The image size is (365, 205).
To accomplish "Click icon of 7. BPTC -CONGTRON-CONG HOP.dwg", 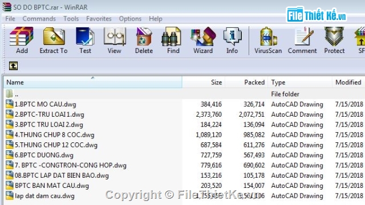I will [10, 165].
